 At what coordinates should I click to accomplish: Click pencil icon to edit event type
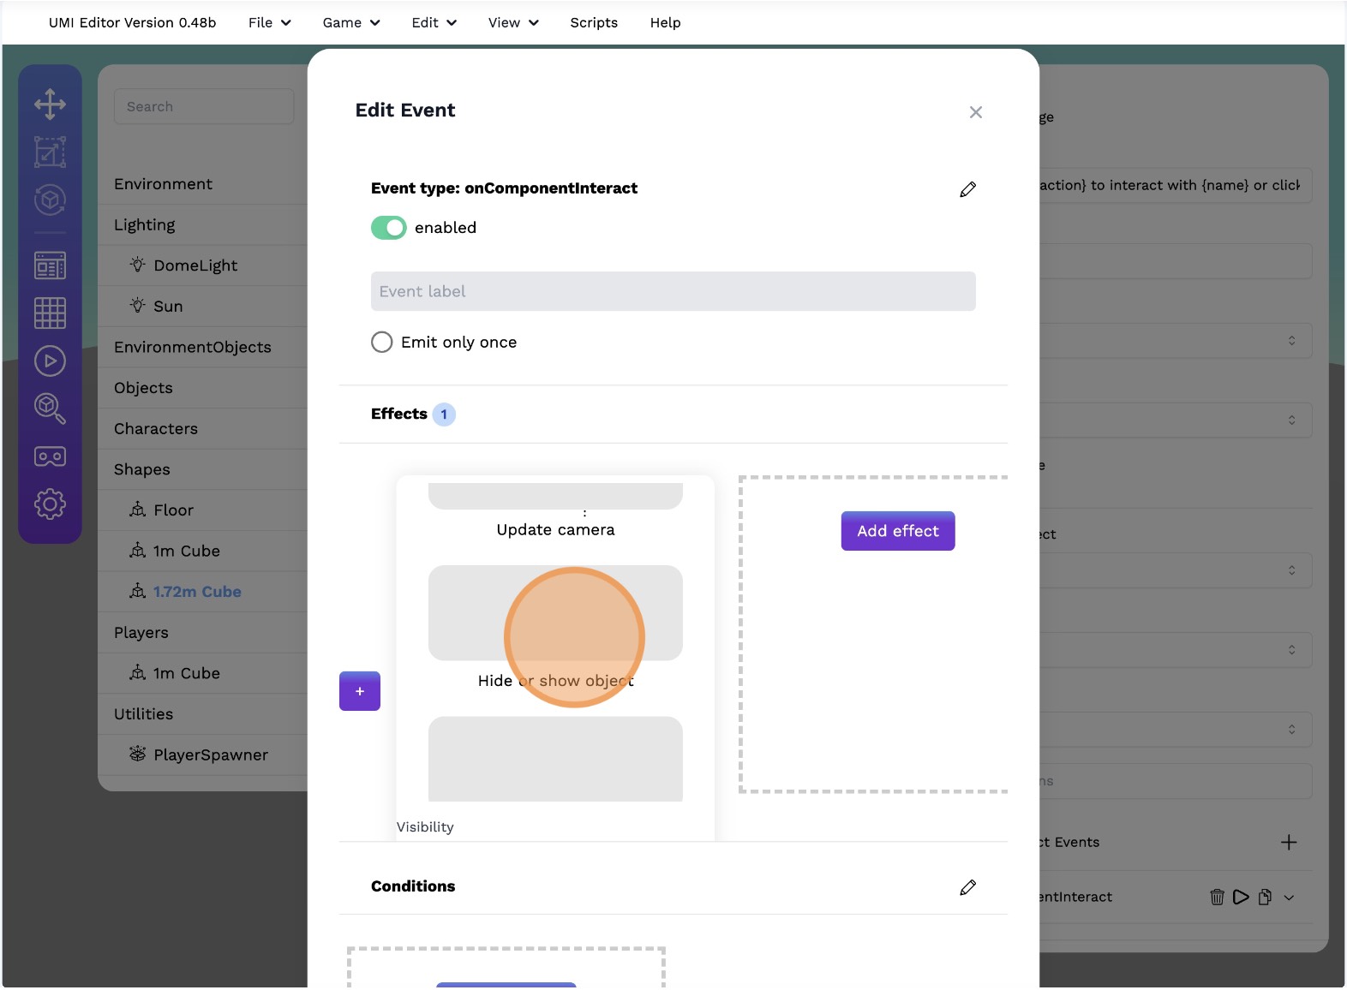[x=967, y=189]
